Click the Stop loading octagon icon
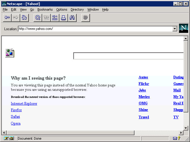 [85, 18]
